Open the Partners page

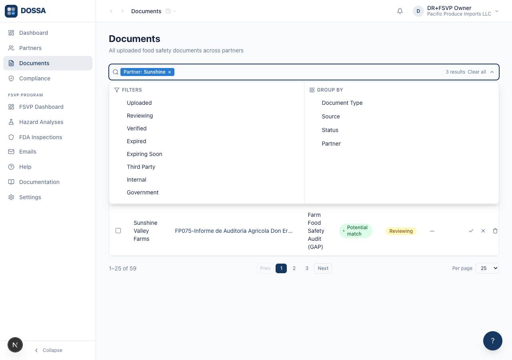[48, 48]
